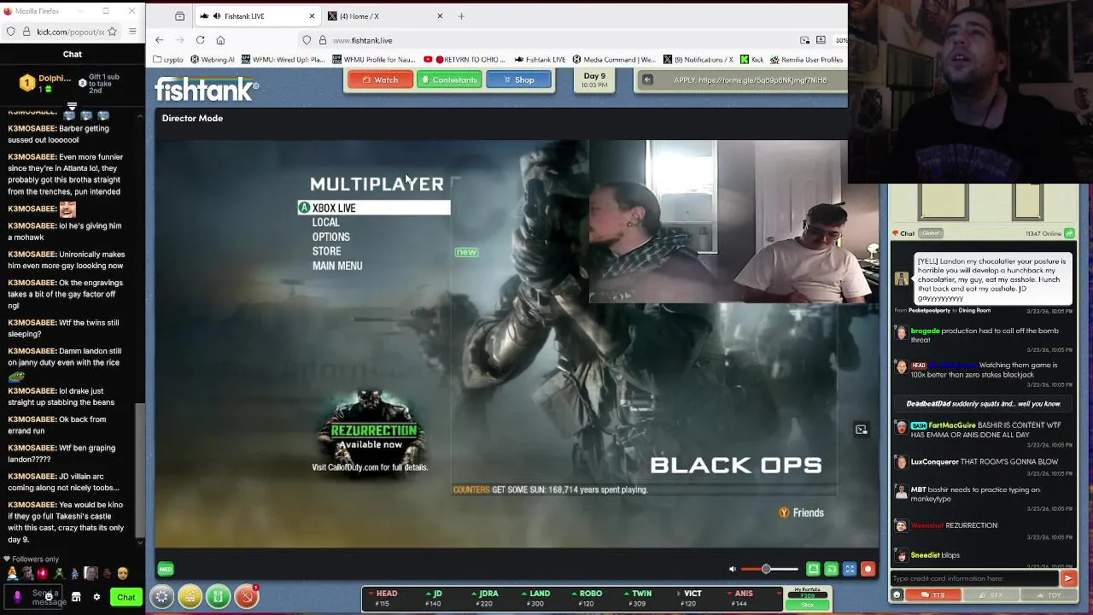Click back arrow beside APPLY banner

click(x=647, y=79)
